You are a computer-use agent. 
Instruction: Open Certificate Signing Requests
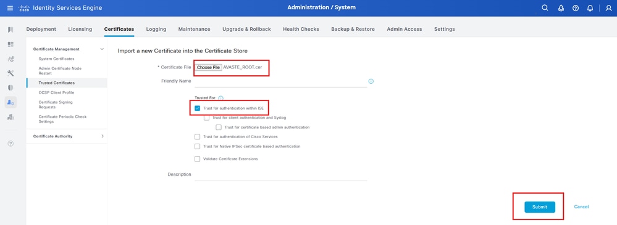coord(56,104)
